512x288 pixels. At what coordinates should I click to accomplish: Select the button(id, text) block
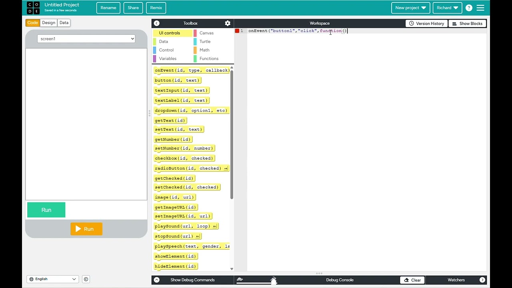click(x=177, y=80)
